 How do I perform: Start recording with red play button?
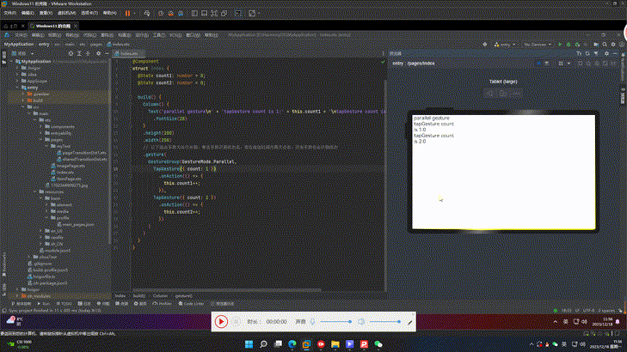pos(221,321)
